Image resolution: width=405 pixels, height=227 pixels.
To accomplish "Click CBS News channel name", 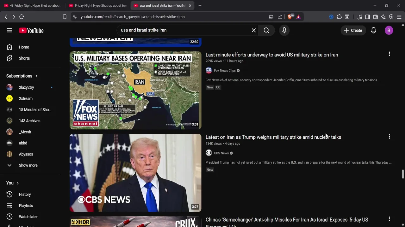I will 221,153.
